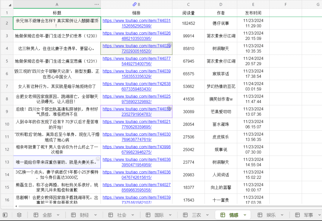Select column C header
The height and width of the screenshot is (221, 322).
(x=188, y=4)
